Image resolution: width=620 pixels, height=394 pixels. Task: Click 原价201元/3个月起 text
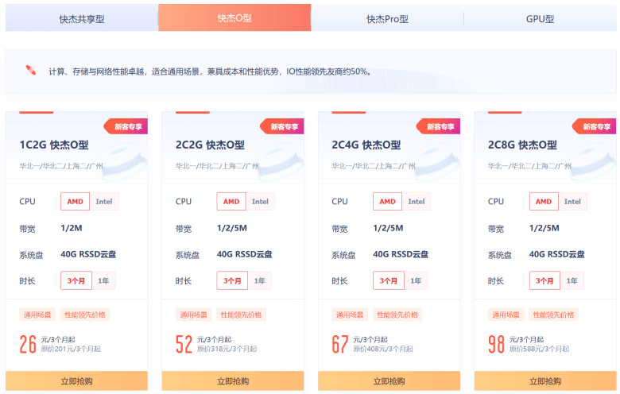point(71,349)
